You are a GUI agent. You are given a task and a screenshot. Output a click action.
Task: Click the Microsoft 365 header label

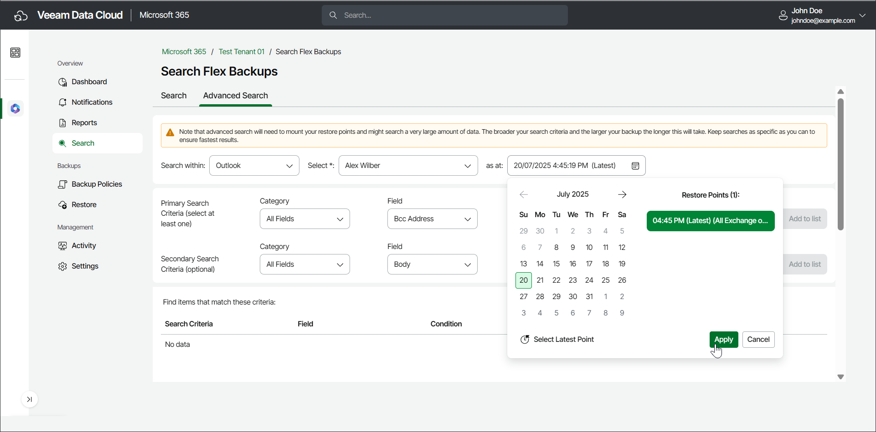164,15
